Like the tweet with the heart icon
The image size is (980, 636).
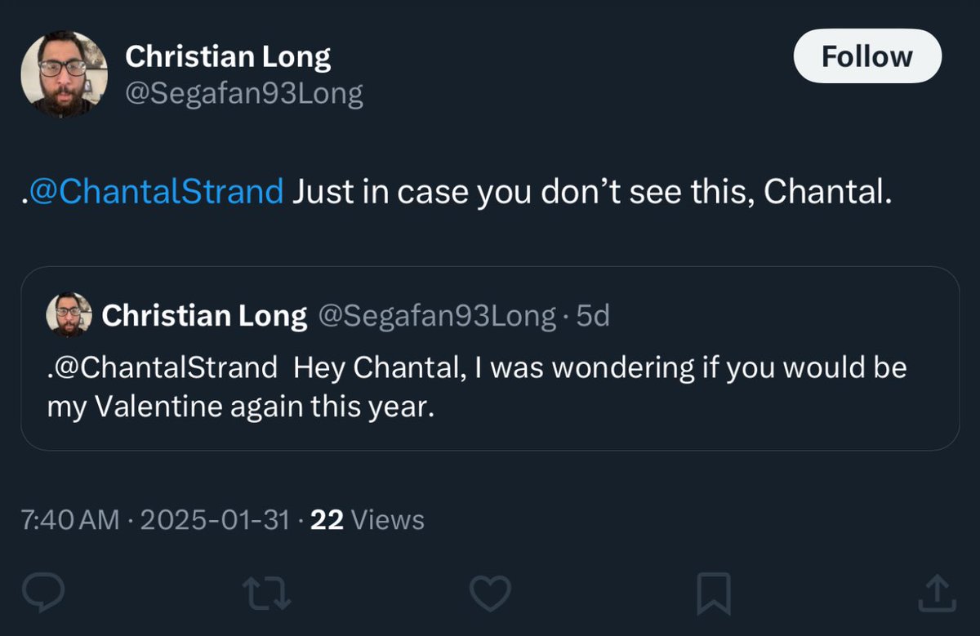(491, 593)
